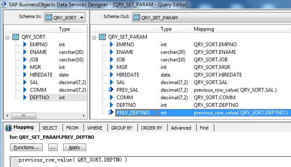This screenshot has height=167, width=291.
Task: Click the column arrow icon for output HIREDATE
Action: pos(111,74)
